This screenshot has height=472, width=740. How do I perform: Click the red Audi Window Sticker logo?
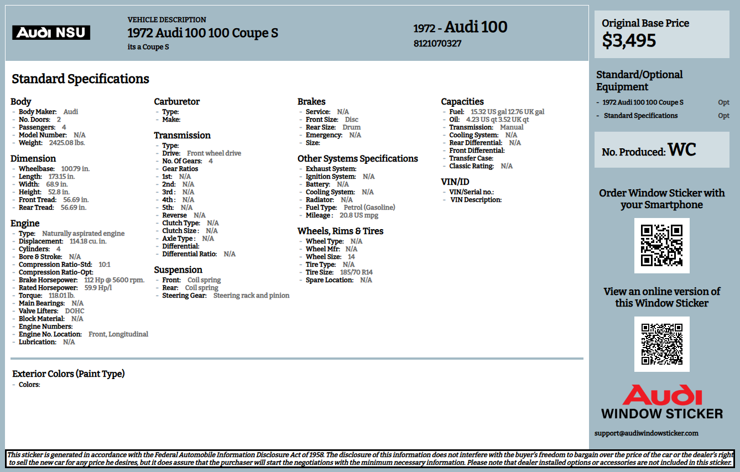(x=662, y=402)
